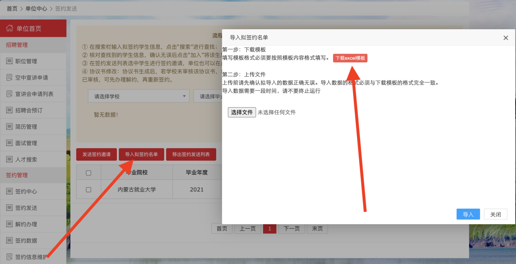This screenshot has width=516, height=264.
Task: Click the icon next to 人才搜索
Action: 9,160
